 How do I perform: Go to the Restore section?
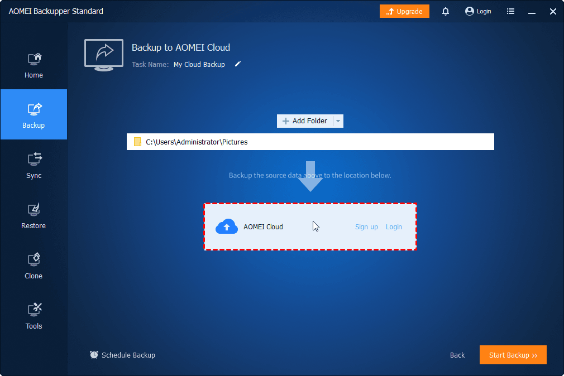[34, 215]
